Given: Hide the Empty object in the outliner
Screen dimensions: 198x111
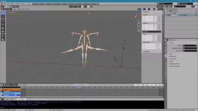Looking at the screenshot, I should point(196,13).
